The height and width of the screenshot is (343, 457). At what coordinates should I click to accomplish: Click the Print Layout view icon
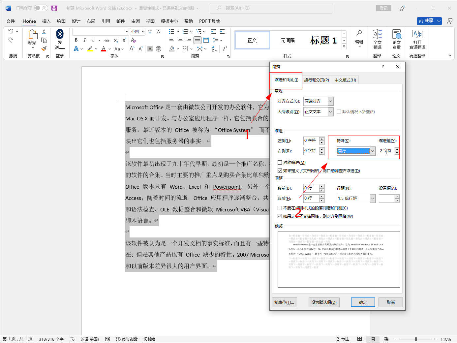pos(373,339)
